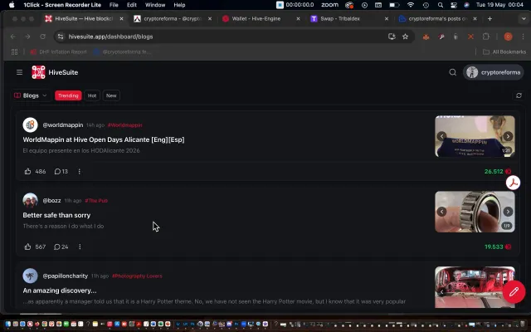This screenshot has height=332, width=531.
Task: Open the bearing photo thumbnail
Action: click(x=475, y=212)
